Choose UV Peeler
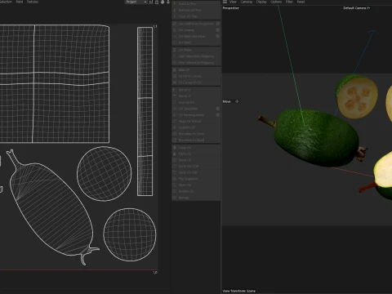 pos(196,50)
